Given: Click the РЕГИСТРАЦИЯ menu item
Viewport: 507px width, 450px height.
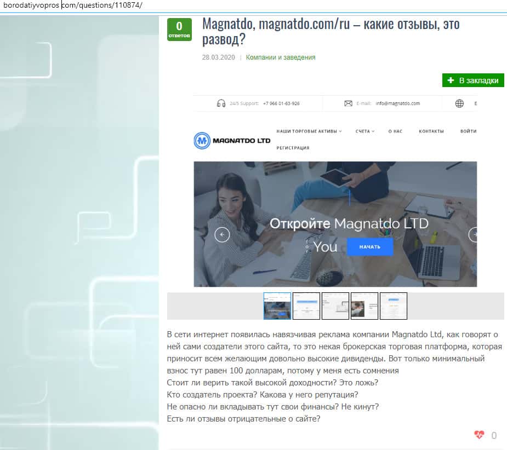Looking at the screenshot, I should pos(293,148).
